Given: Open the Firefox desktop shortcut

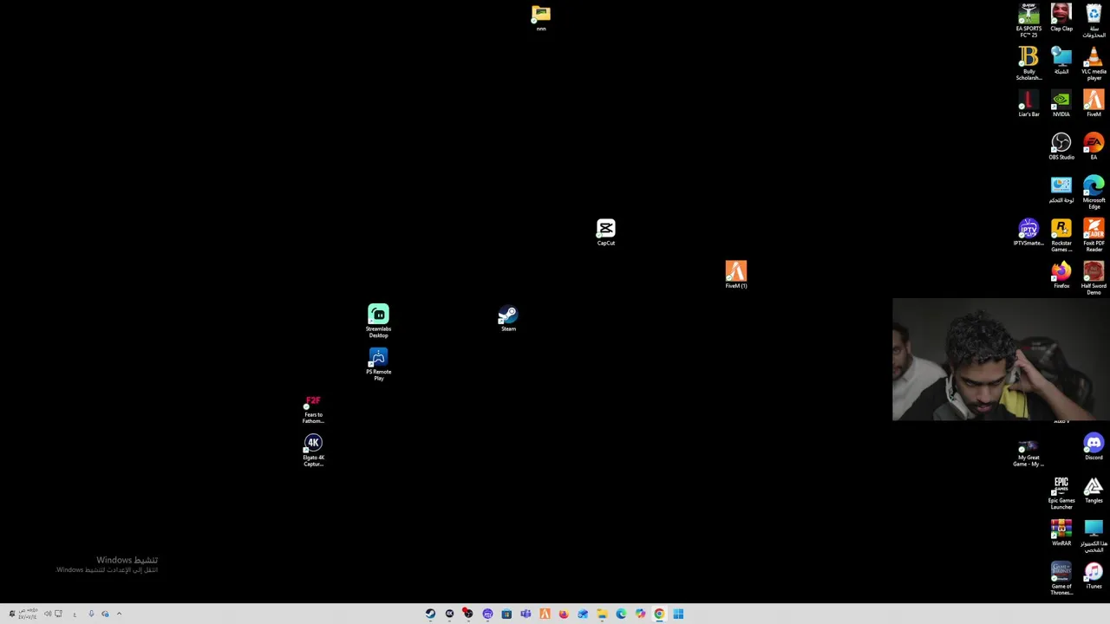Looking at the screenshot, I should (x=1061, y=275).
